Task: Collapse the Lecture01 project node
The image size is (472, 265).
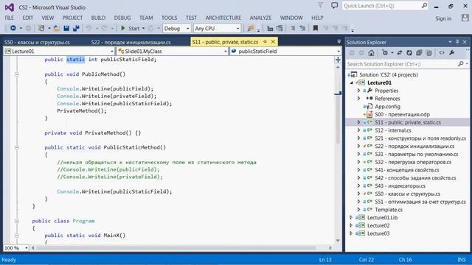Action: tap(351, 82)
